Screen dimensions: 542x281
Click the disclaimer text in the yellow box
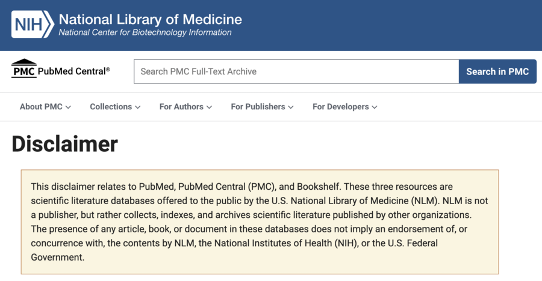(259, 222)
